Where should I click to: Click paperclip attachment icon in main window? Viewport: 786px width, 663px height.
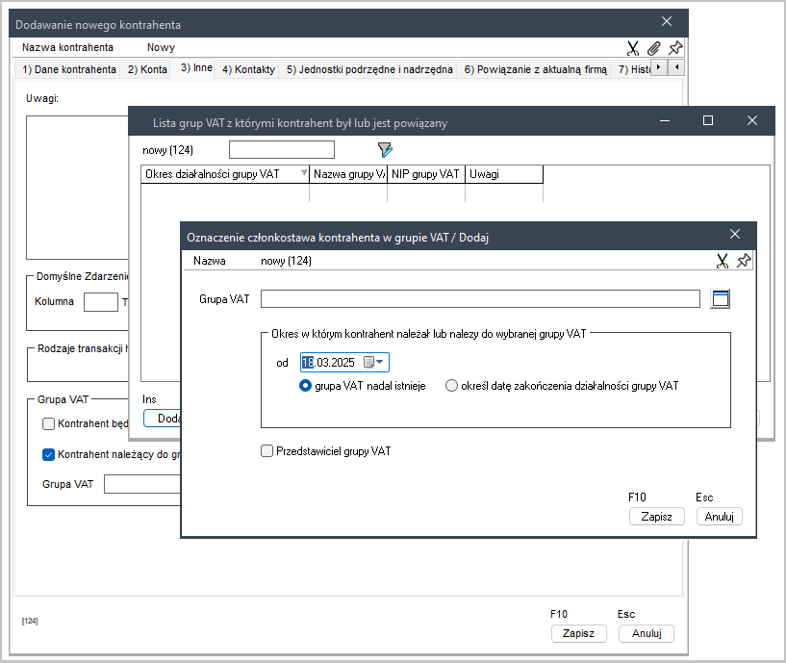653,48
